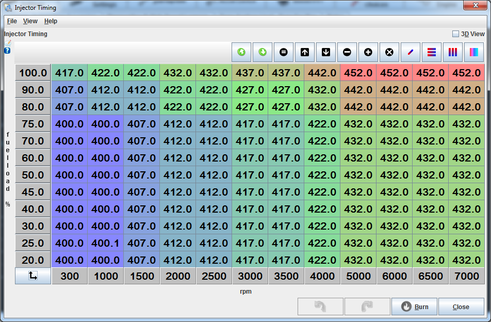Click the undo arrow button
Viewport: 491px width, 322px height.
click(320, 307)
